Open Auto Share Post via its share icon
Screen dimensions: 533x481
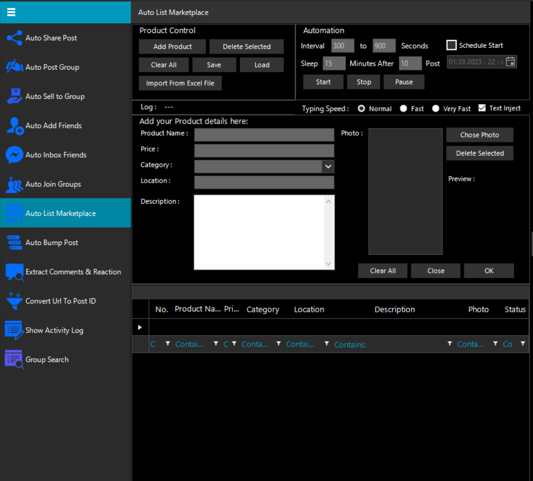[14, 38]
